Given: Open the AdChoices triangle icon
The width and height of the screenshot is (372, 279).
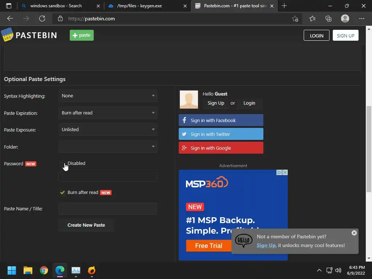Looking at the screenshot, I should [x=279, y=173].
